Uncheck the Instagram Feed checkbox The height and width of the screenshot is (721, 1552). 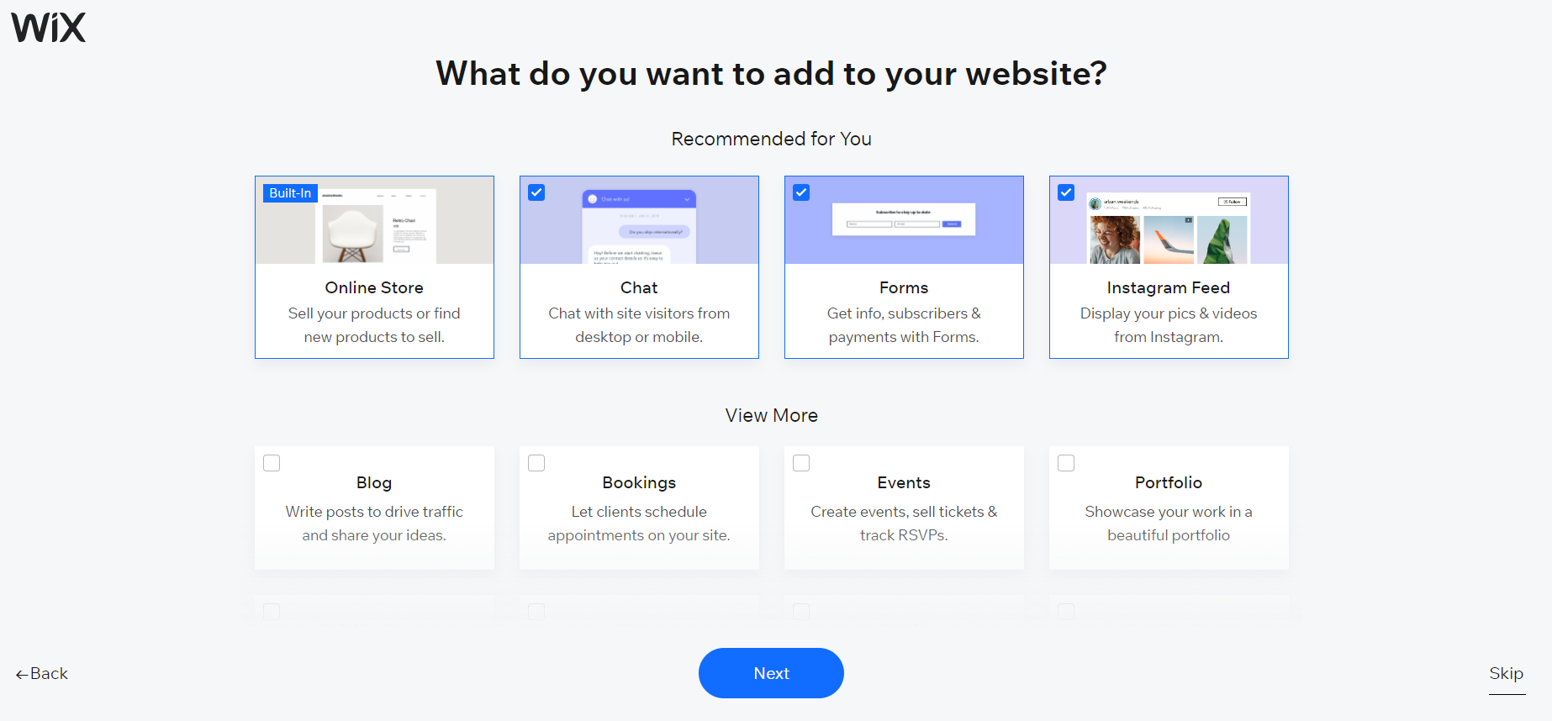pyautogui.click(x=1066, y=192)
